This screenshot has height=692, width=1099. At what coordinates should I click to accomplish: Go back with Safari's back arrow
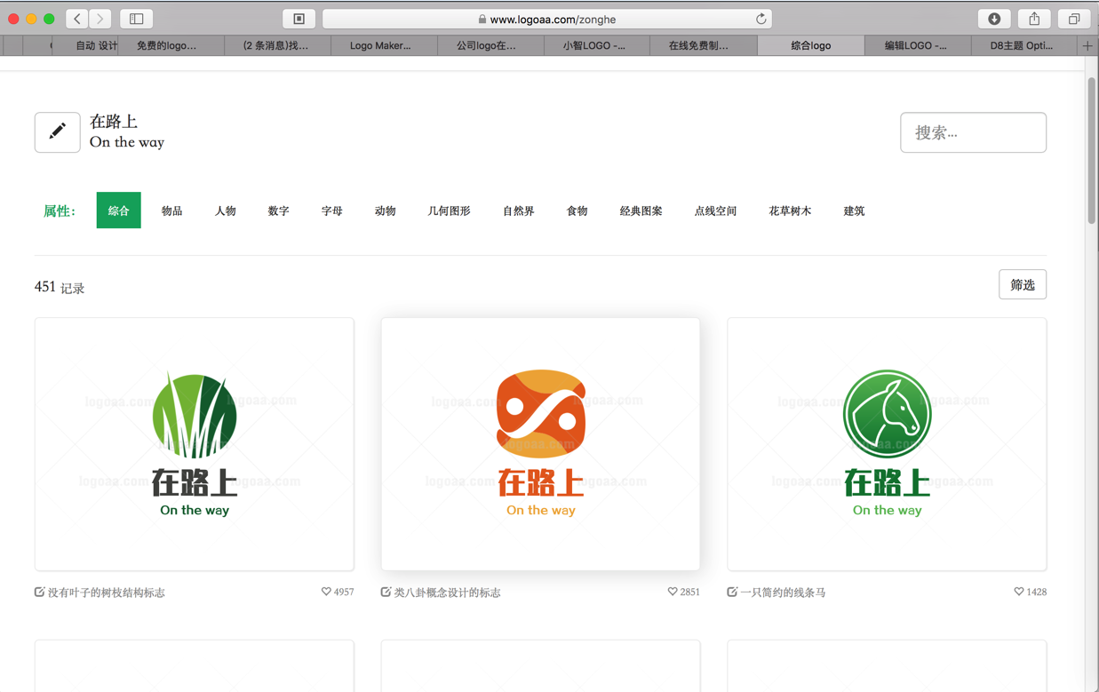[x=77, y=19]
